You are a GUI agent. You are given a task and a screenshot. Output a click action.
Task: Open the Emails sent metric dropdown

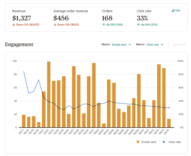(122, 45)
